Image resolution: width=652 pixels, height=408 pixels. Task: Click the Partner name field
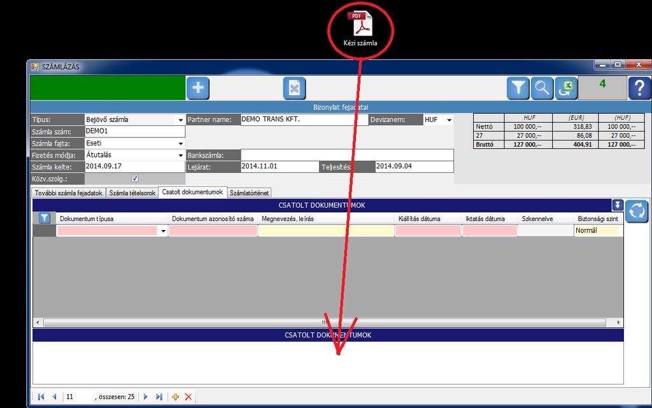click(304, 119)
